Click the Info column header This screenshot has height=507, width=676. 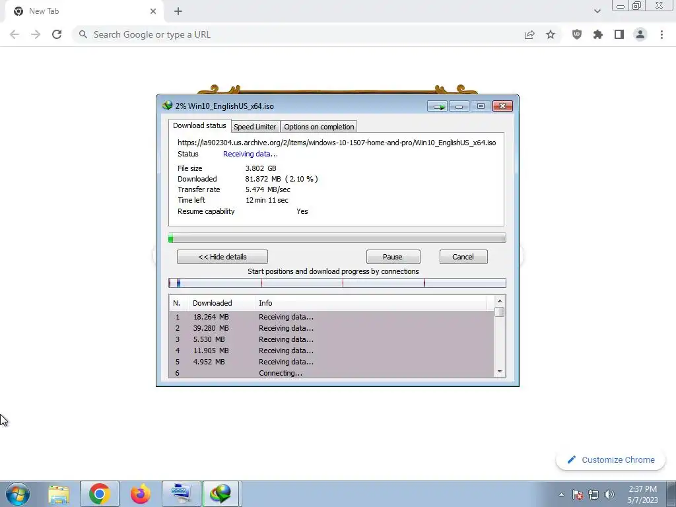point(371,303)
